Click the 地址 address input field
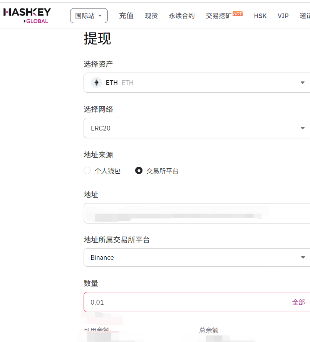The image size is (310, 342). coord(173,213)
